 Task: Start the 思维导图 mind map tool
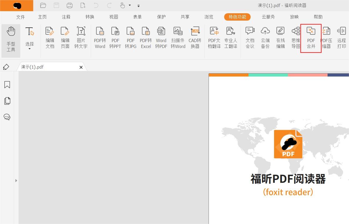tap(296, 38)
